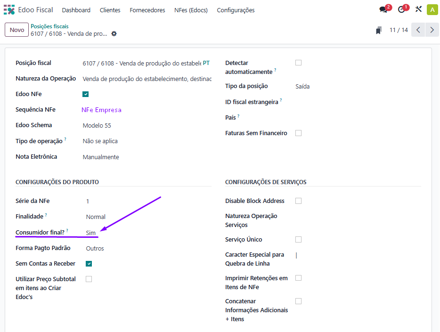The width and height of the screenshot is (440, 332).
Task: Go to next record arrow
Action: tap(432, 30)
